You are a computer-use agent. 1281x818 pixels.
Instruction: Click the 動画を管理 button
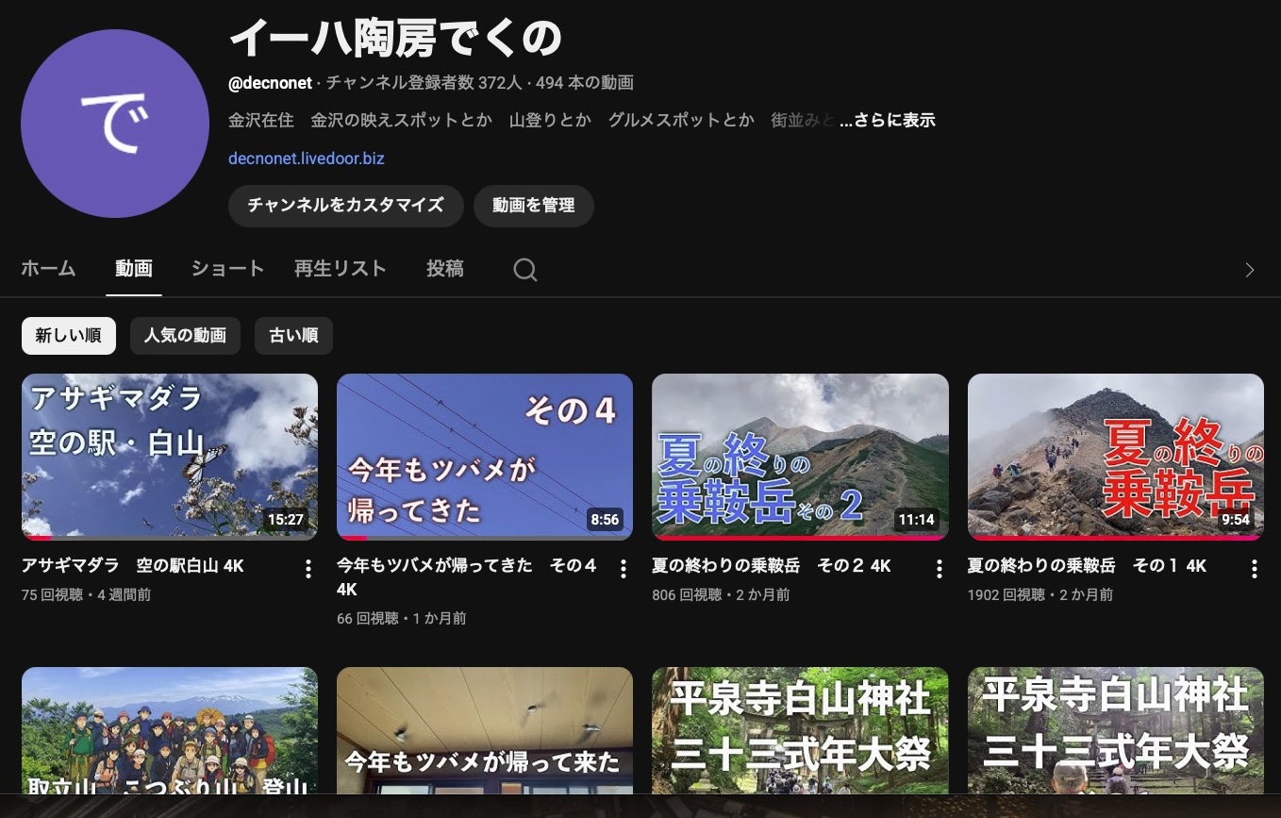pos(533,206)
